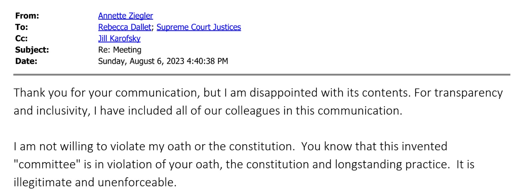Image resolution: width=521 pixels, height=196 pixels.
Task: Click the "From:" header label
Action: [27, 16]
